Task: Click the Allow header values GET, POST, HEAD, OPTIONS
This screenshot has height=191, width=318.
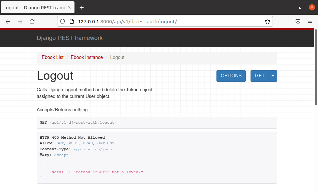Action: 85,143
